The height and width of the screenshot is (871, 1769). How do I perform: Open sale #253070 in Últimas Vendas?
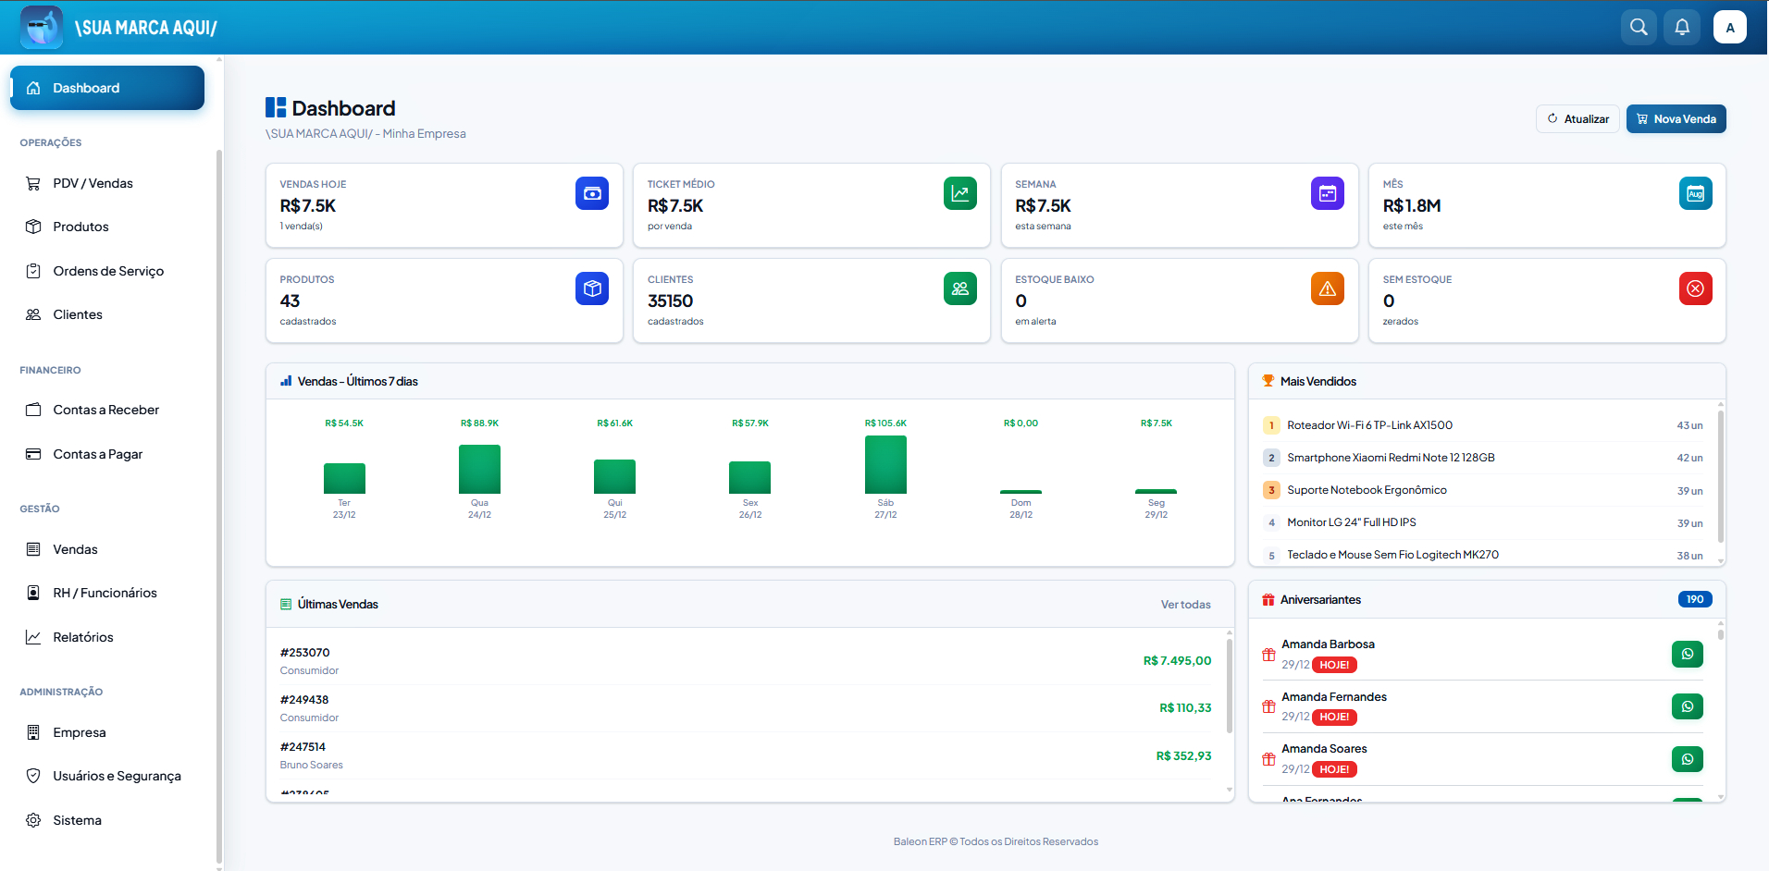pos(305,653)
